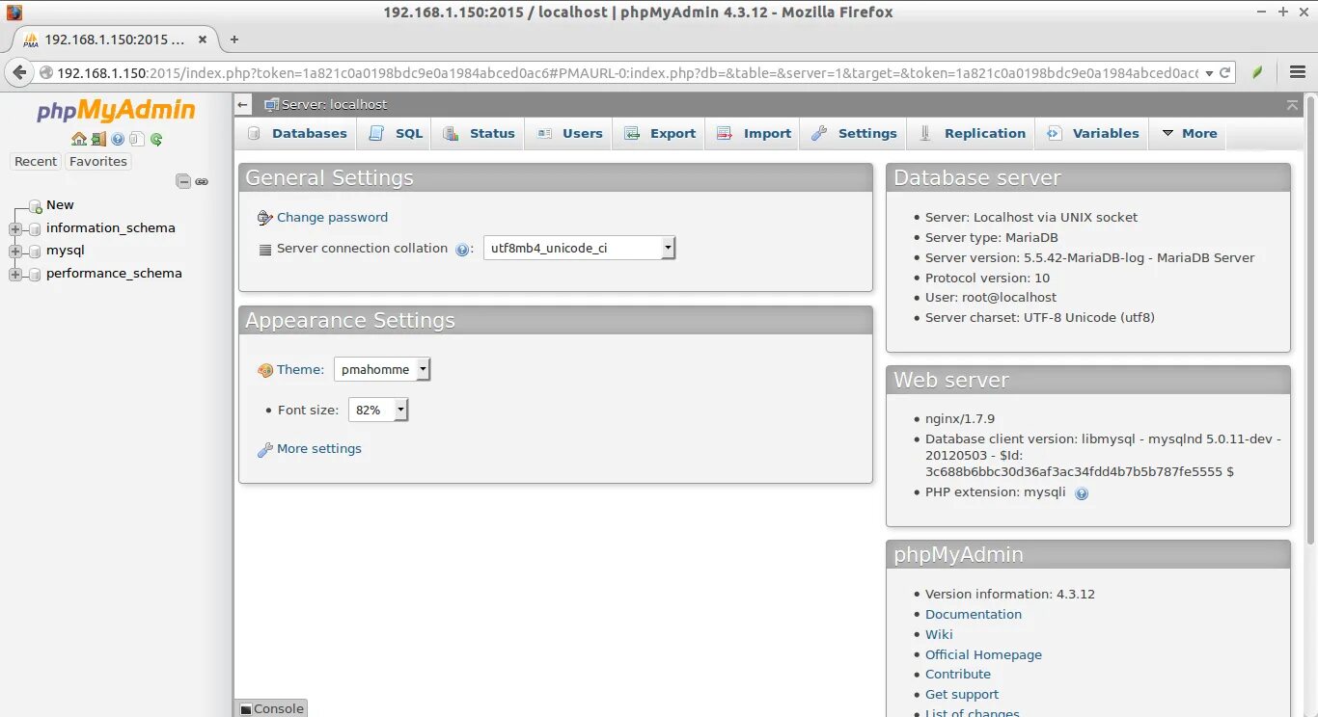Select information_schema in database tree

coord(111,228)
